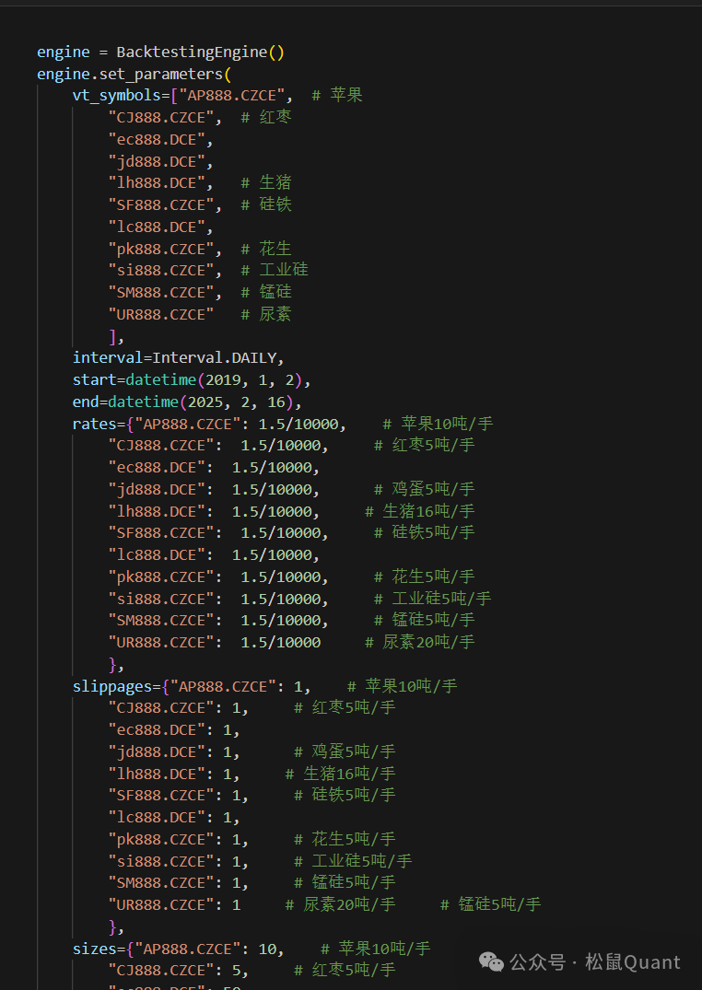Click the WeChat logo in the watermark
Viewport: 702px width, 990px height.
click(x=491, y=961)
